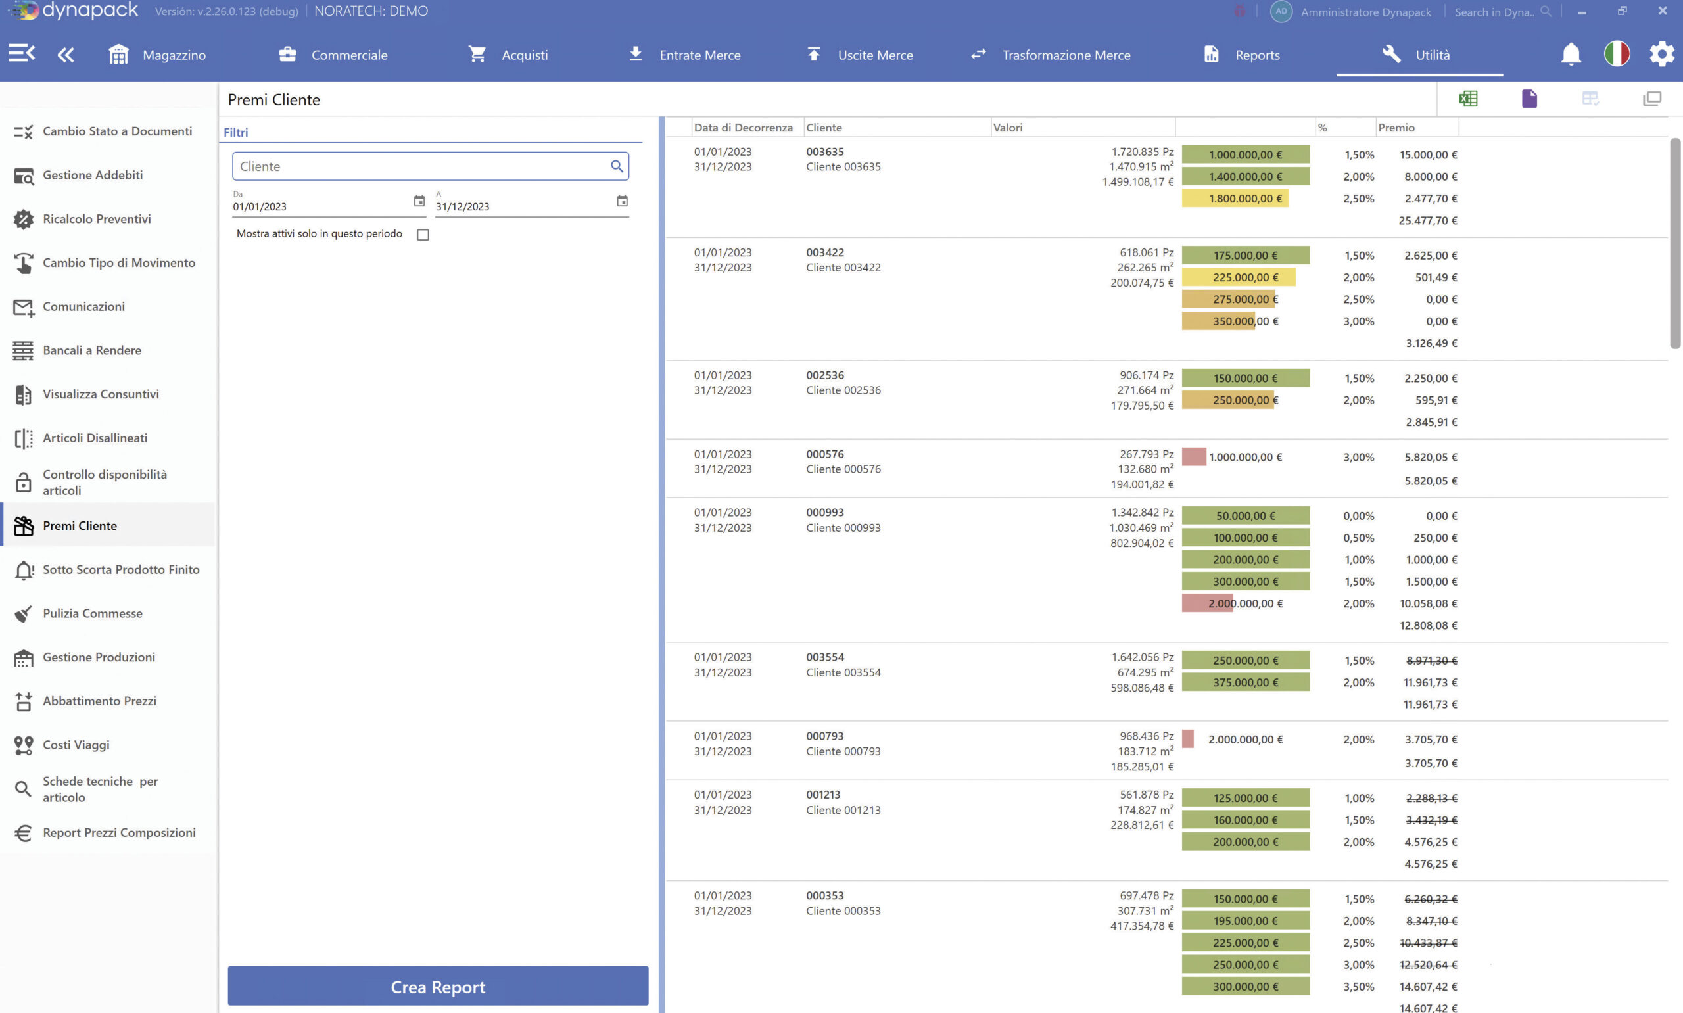Toggle the hamburger side menu icon

[x=21, y=53]
